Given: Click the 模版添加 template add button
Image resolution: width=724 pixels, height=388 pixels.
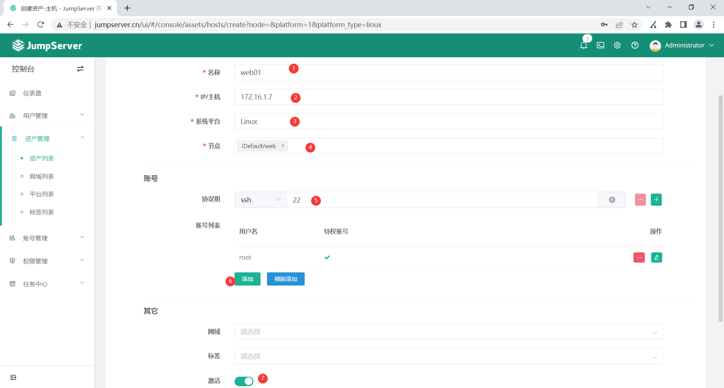Looking at the screenshot, I should (x=286, y=279).
